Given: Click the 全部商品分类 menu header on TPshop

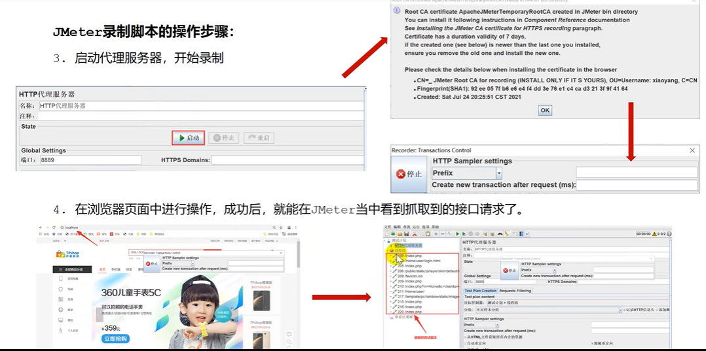Looking at the screenshot, I should tap(72, 269).
